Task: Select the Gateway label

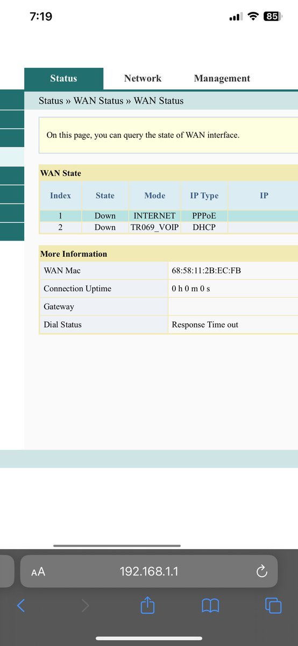Action: pyautogui.click(x=59, y=307)
